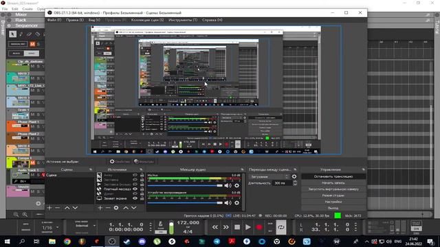The image size is (440, 247).
Task: Open OBS Studio in the Windows taskbar
Action: tap(112, 242)
